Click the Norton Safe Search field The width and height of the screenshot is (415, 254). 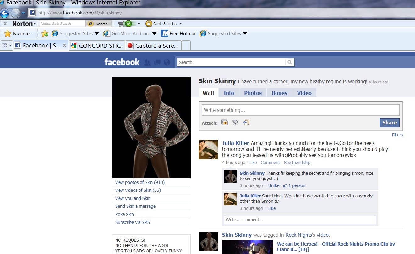(x=63, y=24)
